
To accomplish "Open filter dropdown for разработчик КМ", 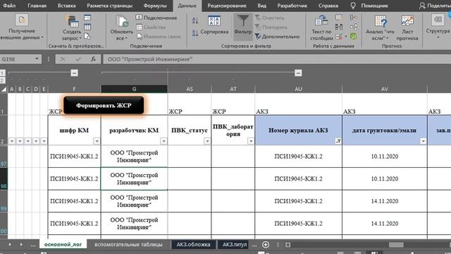I will tap(163, 141).
